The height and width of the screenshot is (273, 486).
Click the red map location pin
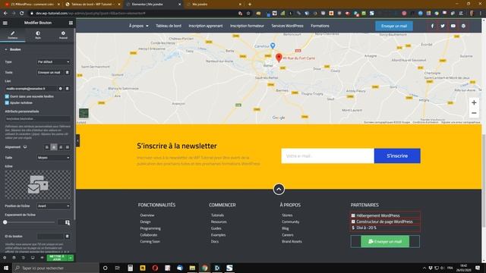point(279,58)
